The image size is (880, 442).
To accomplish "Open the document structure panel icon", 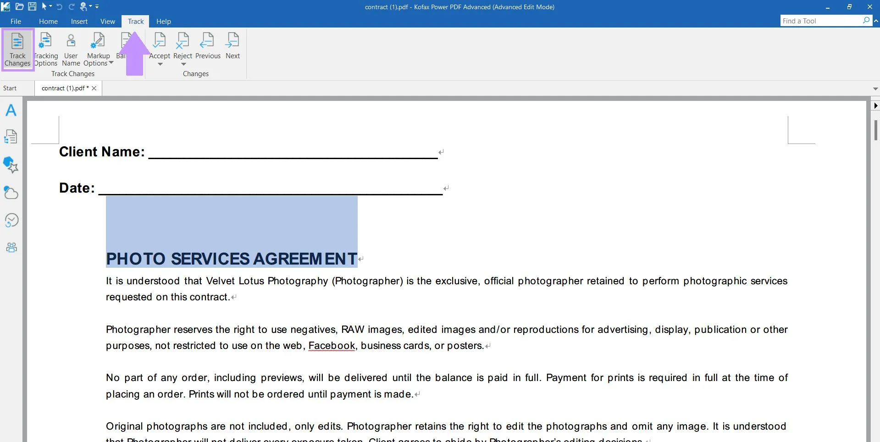I will coord(11,137).
